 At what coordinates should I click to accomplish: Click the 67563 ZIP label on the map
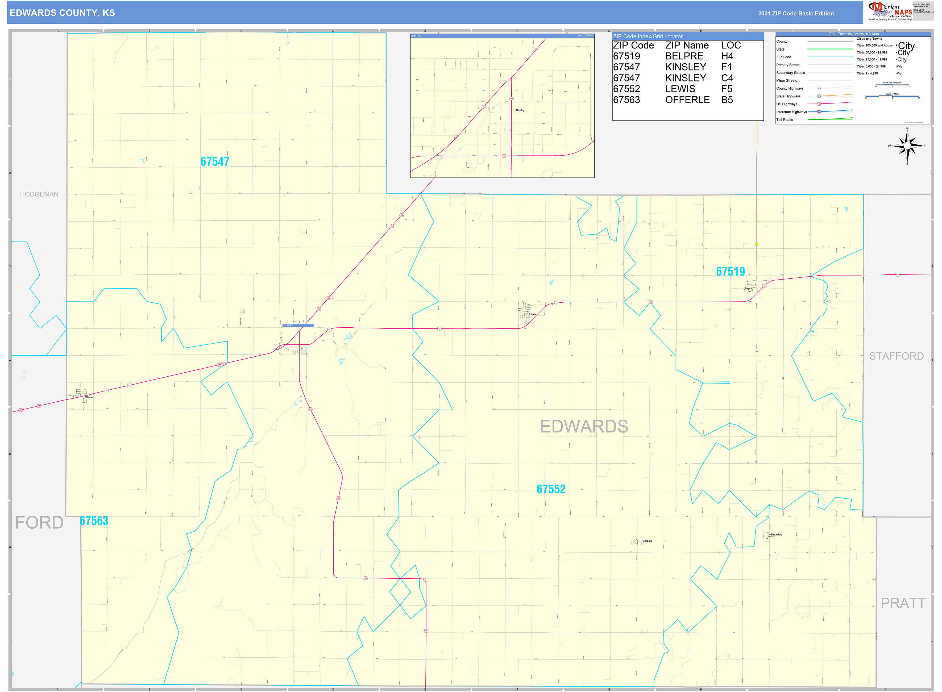(94, 521)
